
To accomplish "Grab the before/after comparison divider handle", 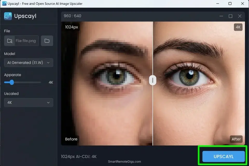I will tap(153, 80).
